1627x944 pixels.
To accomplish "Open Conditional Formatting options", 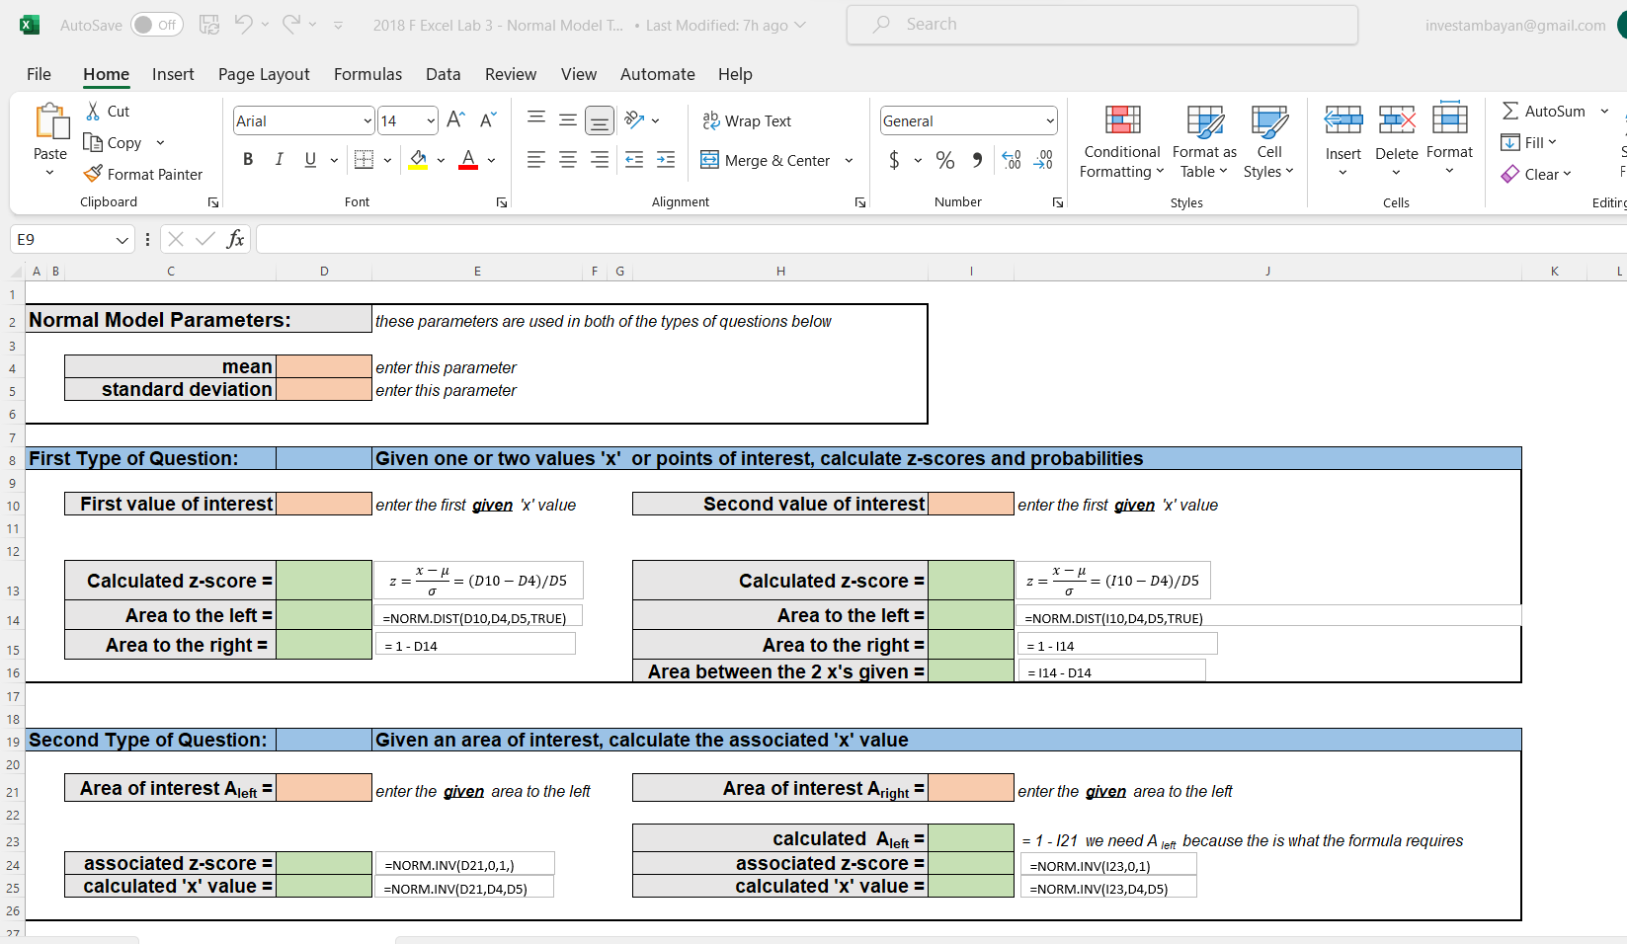I will pos(1120,141).
